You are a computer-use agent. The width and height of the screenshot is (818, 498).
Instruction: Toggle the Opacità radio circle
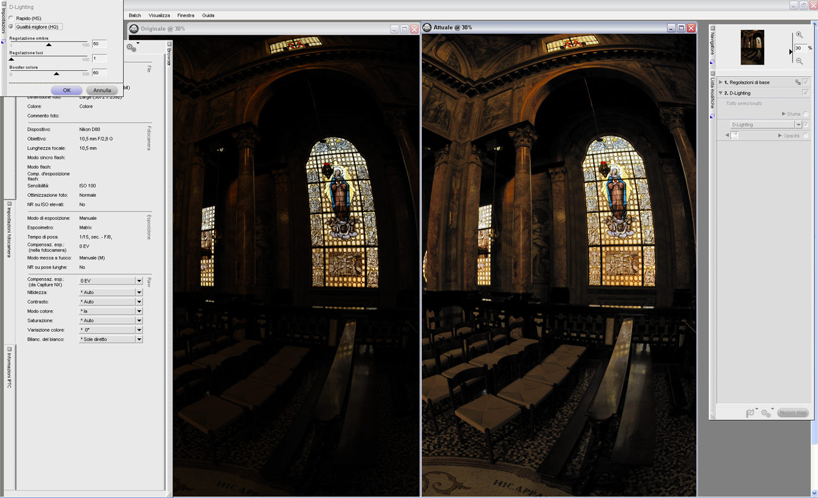[806, 136]
